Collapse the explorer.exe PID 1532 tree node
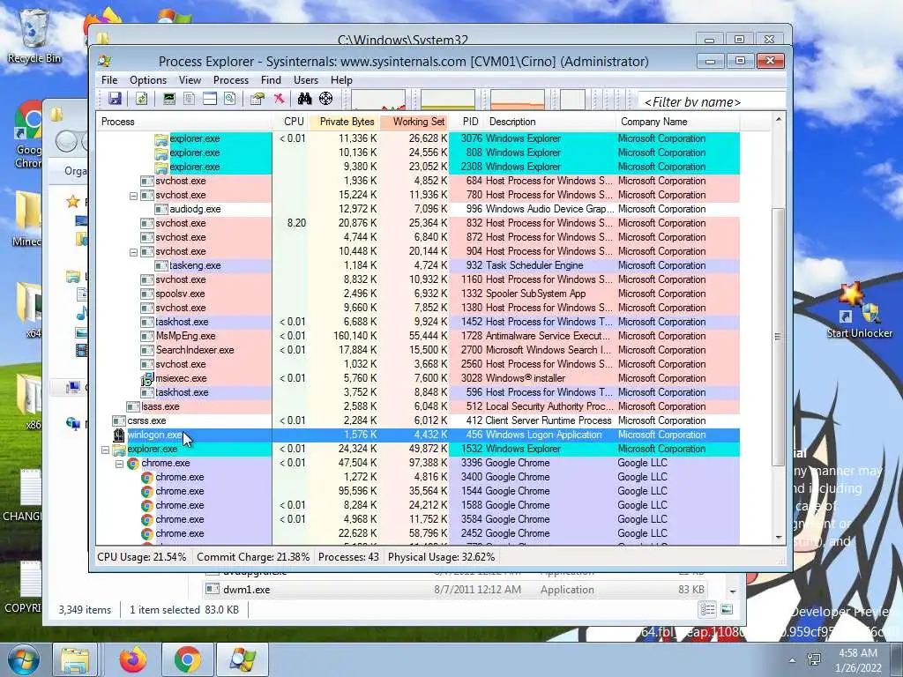 click(106, 450)
